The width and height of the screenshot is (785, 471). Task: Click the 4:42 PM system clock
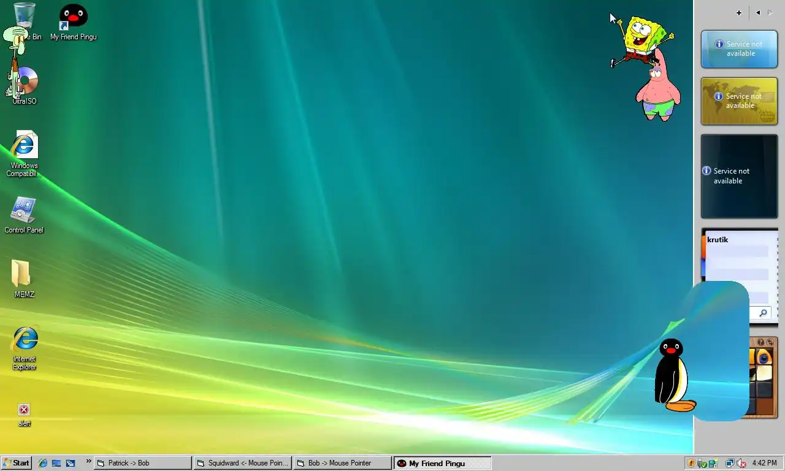[764, 463]
